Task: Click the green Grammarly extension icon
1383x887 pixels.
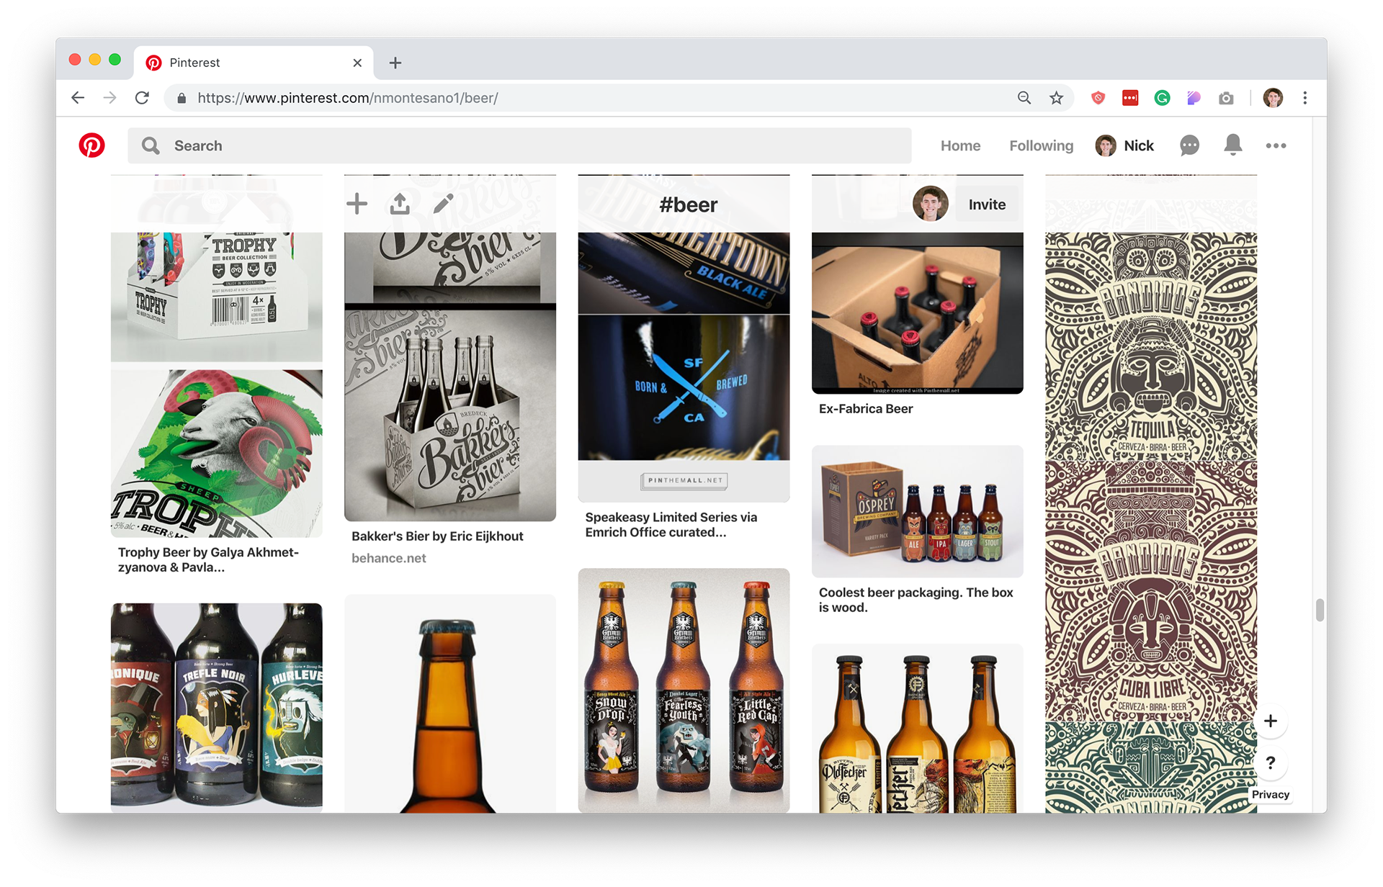Action: (x=1162, y=98)
